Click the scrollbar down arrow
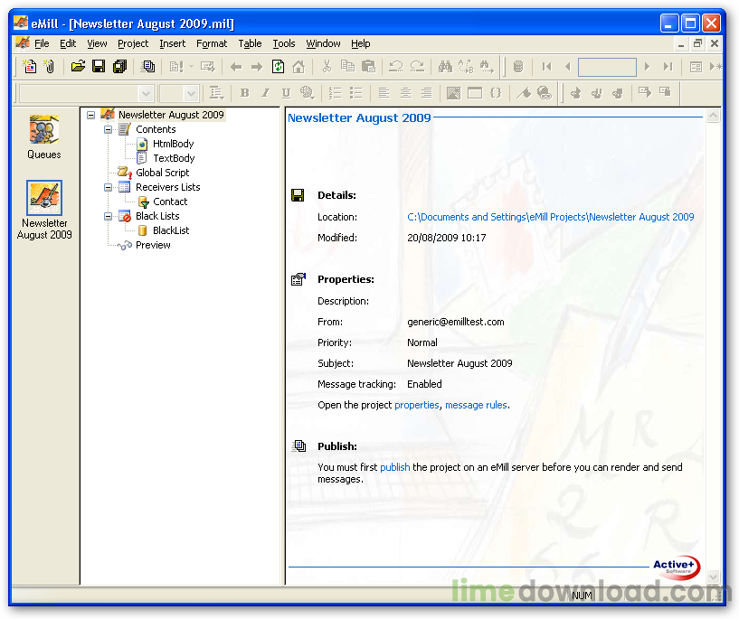The image size is (739, 619). coord(713,577)
